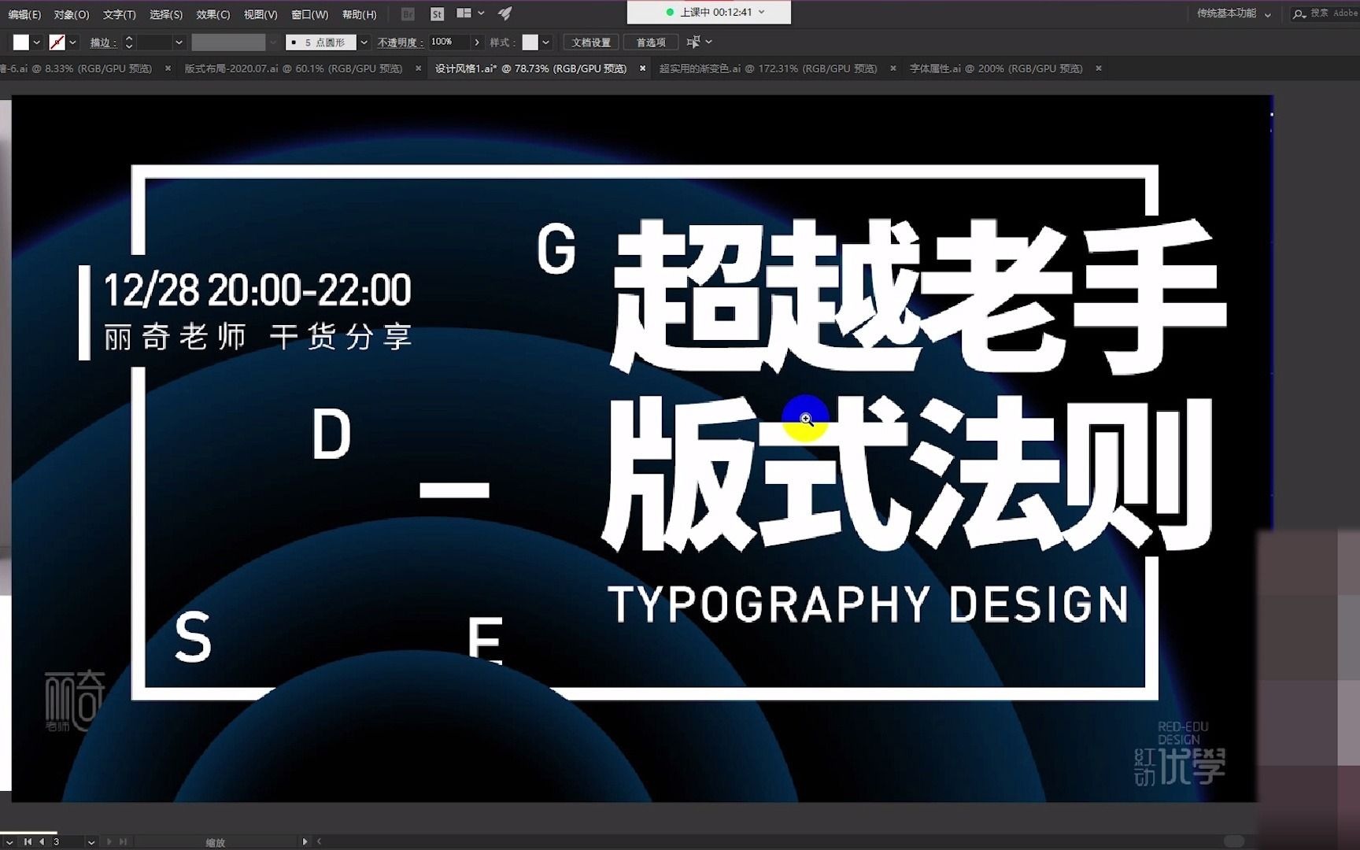Expand the 上课中 recording status dropdown
This screenshot has width=1360, height=850.
point(761,12)
